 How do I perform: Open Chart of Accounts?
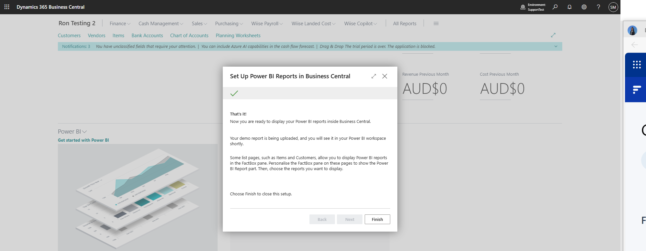pos(189,35)
